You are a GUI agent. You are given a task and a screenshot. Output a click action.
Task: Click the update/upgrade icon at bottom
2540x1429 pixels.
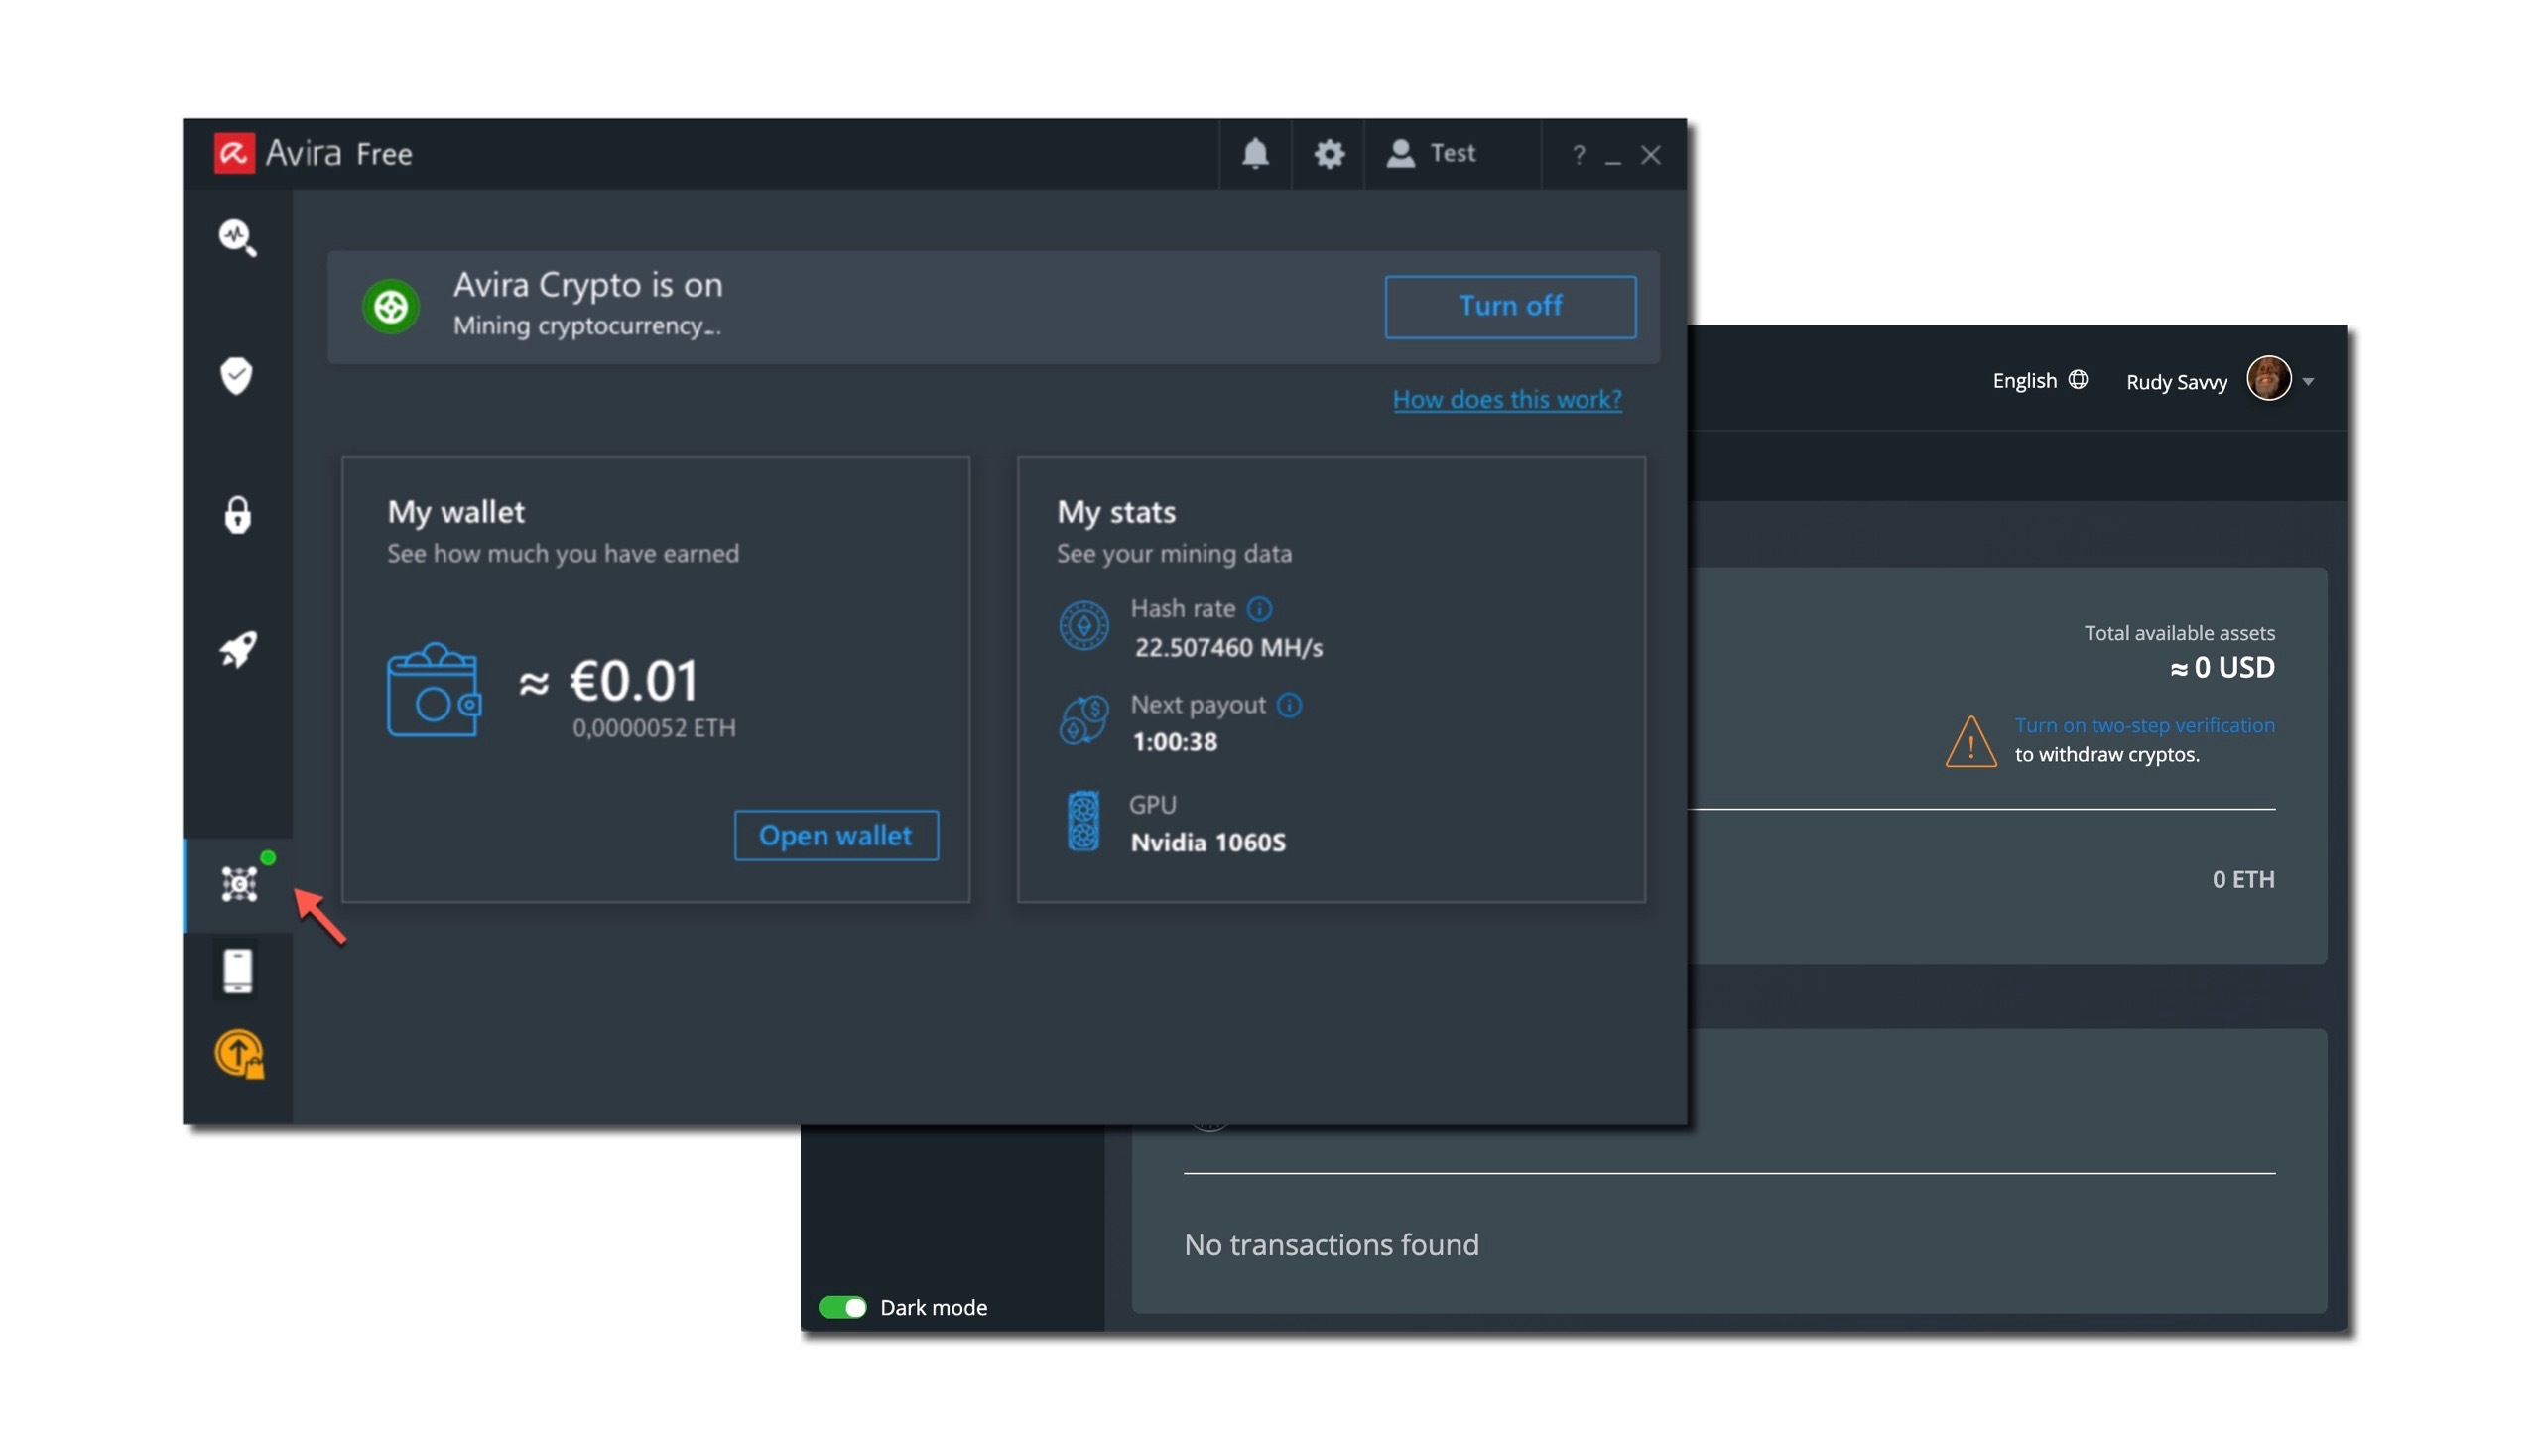[x=241, y=1056]
